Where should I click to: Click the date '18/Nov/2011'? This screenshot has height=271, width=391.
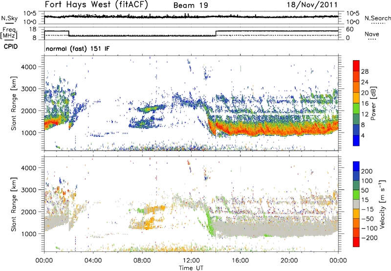pos(312,4)
